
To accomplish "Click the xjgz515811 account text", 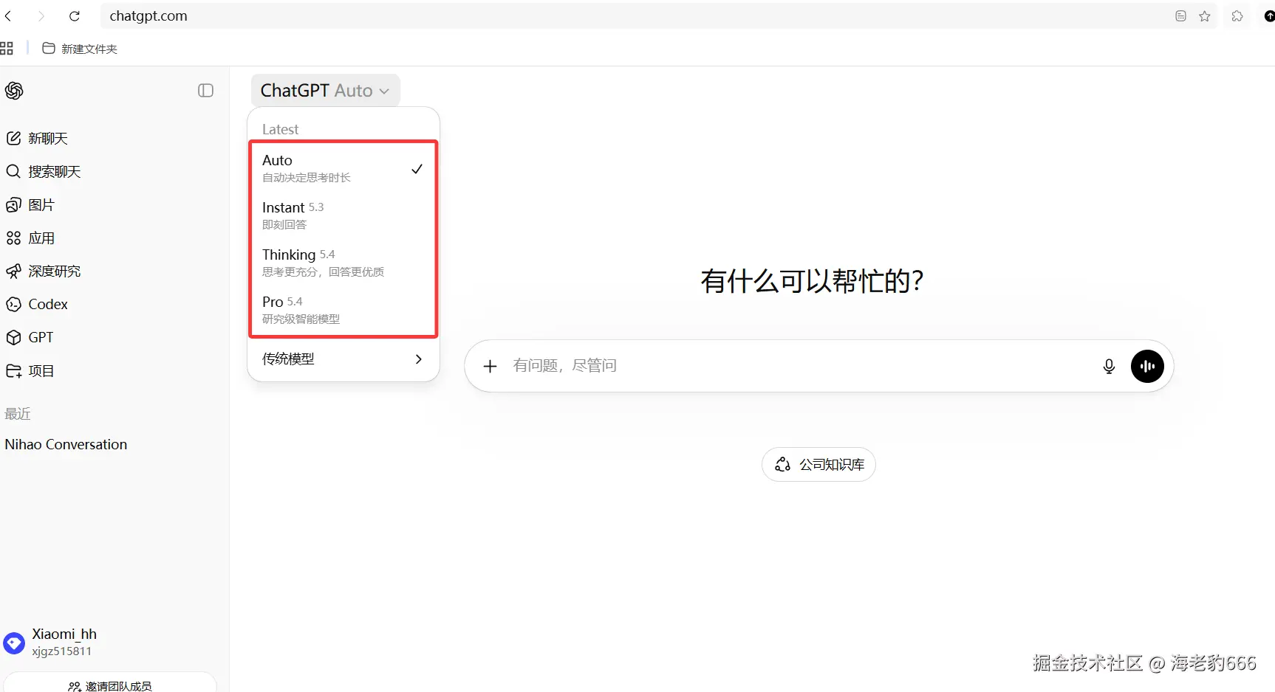I will tap(62, 651).
